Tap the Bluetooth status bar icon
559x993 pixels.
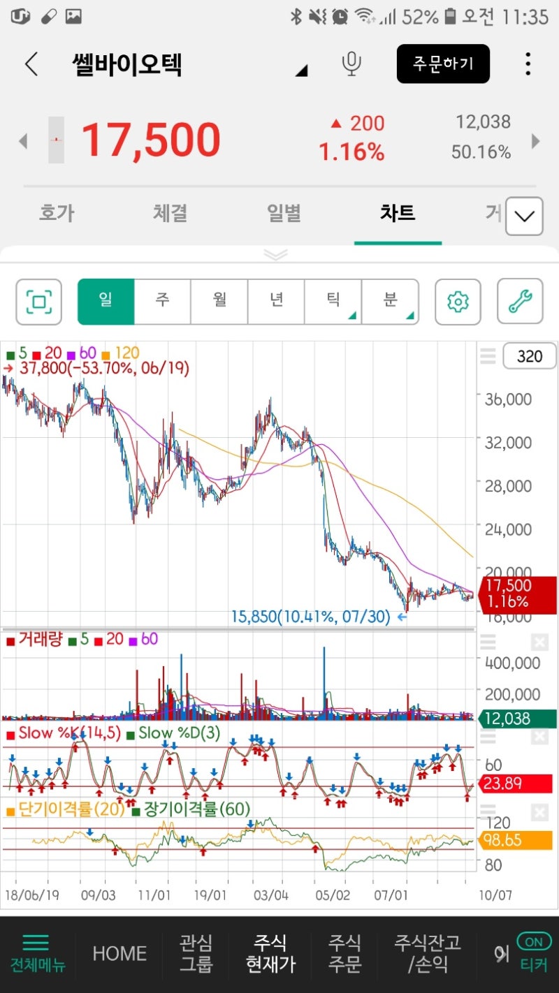296,16
